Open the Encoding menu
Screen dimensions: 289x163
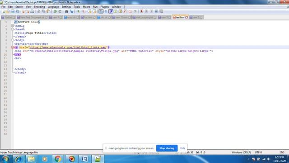coord(39,7)
